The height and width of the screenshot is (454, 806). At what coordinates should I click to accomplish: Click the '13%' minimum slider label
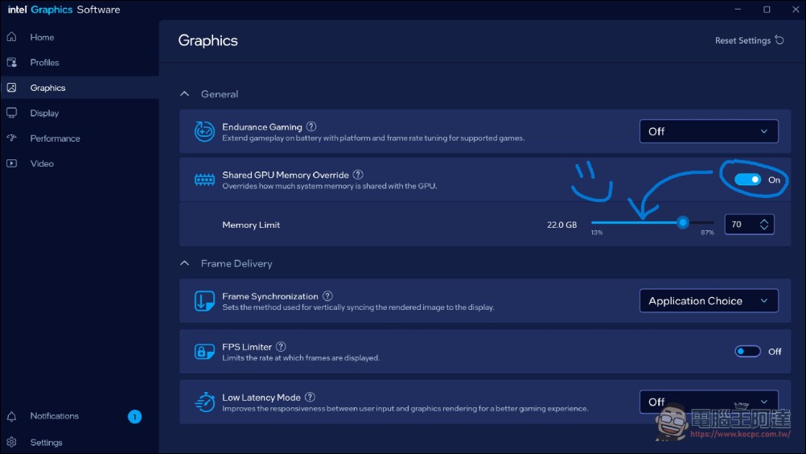pyautogui.click(x=597, y=233)
